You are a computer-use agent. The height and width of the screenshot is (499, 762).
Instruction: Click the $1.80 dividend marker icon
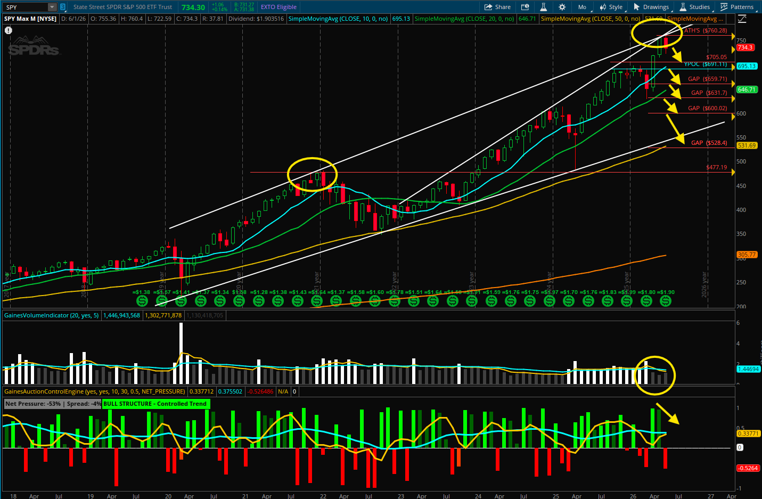[646, 301]
